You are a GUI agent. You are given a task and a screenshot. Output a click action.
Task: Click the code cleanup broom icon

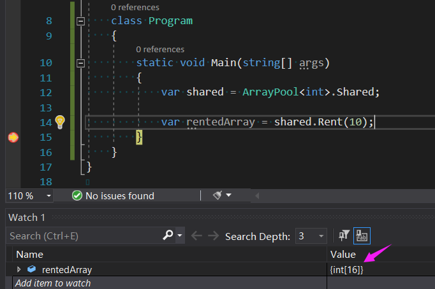click(217, 195)
